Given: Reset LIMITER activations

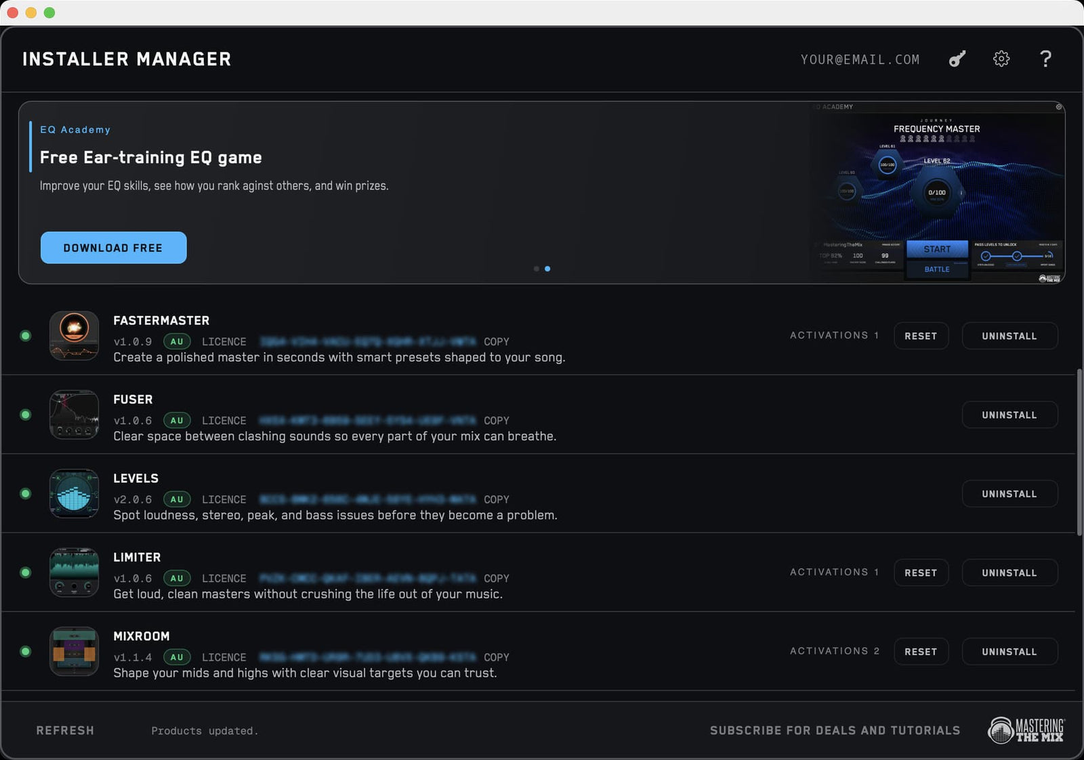Looking at the screenshot, I should pyautogui.click(x=921, y=573).
